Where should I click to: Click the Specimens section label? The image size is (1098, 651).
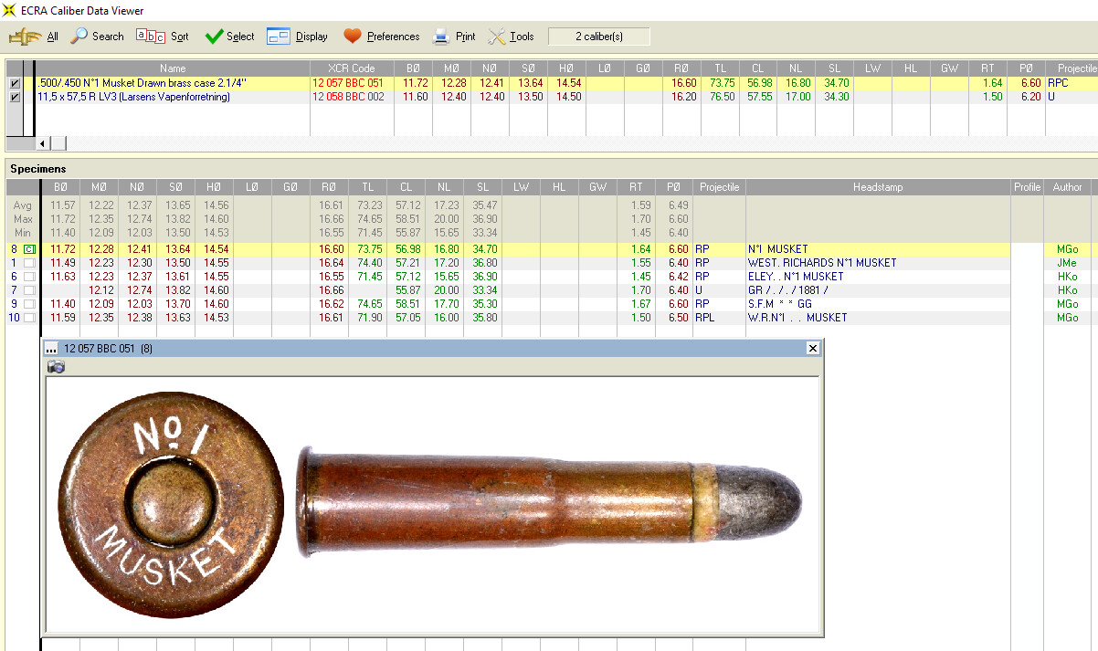[37, 169]
